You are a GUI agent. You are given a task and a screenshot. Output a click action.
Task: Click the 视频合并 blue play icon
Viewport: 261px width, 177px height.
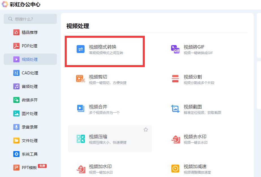pyautogui.click(x=81, y=108)
